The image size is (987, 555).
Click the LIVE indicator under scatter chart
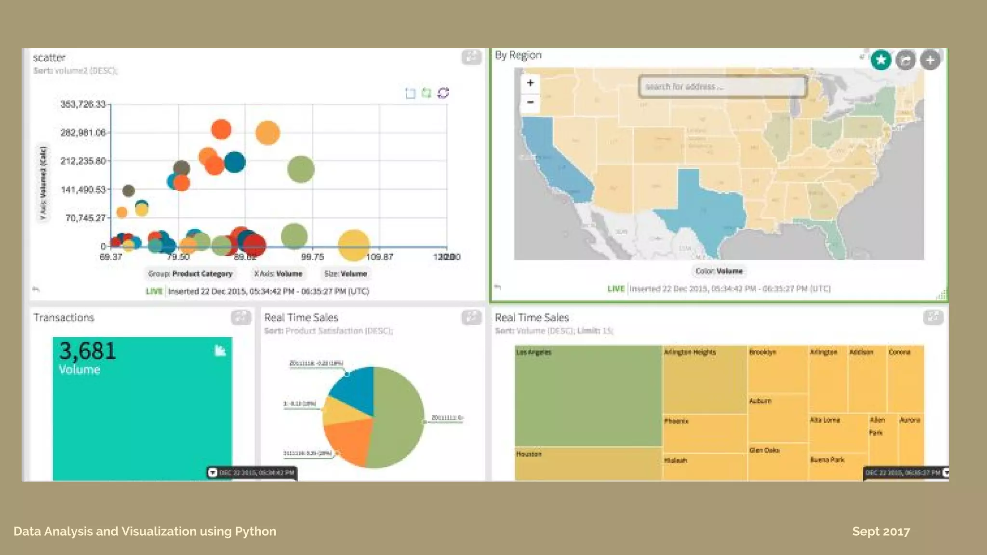[x=154, y=291]
